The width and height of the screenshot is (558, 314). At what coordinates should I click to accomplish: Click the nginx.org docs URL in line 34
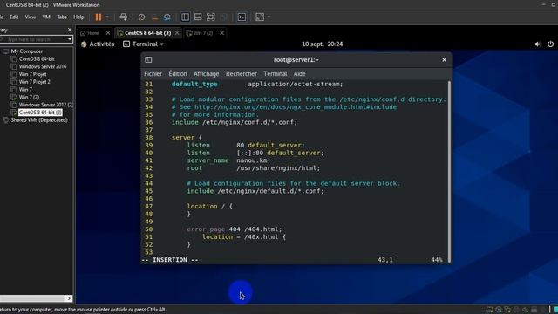[296, 107]
